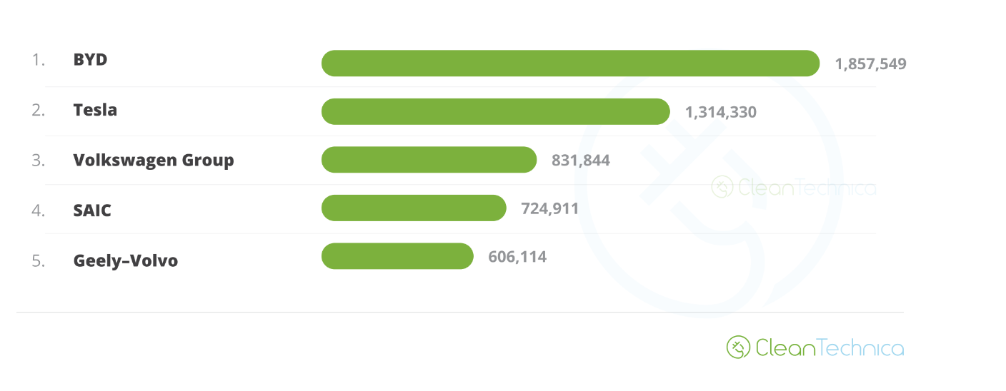Click the 606,114 value label

[x=517, y=257]
